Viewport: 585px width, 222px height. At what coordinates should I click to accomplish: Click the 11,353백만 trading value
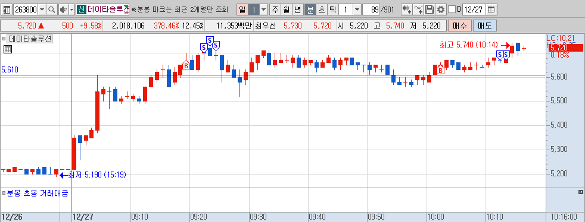(234, 26)
